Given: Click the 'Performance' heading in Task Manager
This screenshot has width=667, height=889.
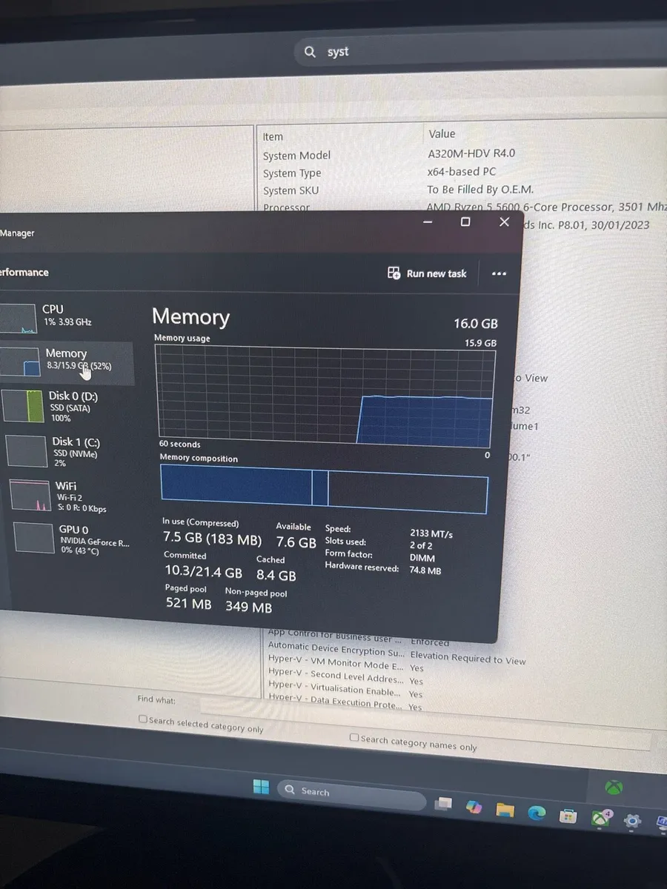Looking at the screenshot, I should point(24,273).
